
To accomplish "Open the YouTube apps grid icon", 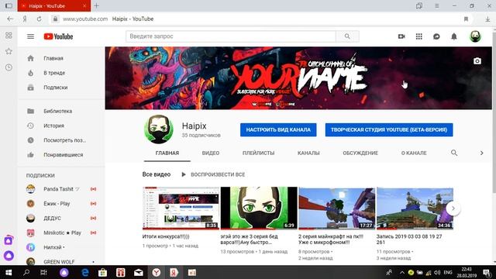I will [x=418, y=36].
